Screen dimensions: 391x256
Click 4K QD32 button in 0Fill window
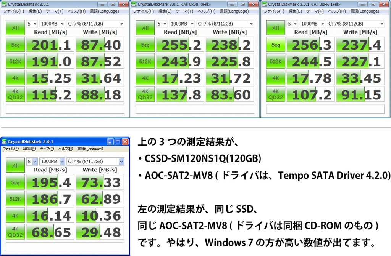(x=145, y=94)
